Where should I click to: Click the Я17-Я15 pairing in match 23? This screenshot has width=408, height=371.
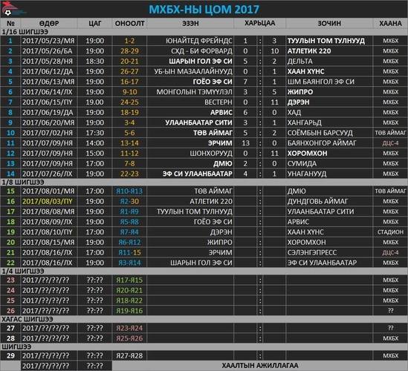click(x=129, y=280)
